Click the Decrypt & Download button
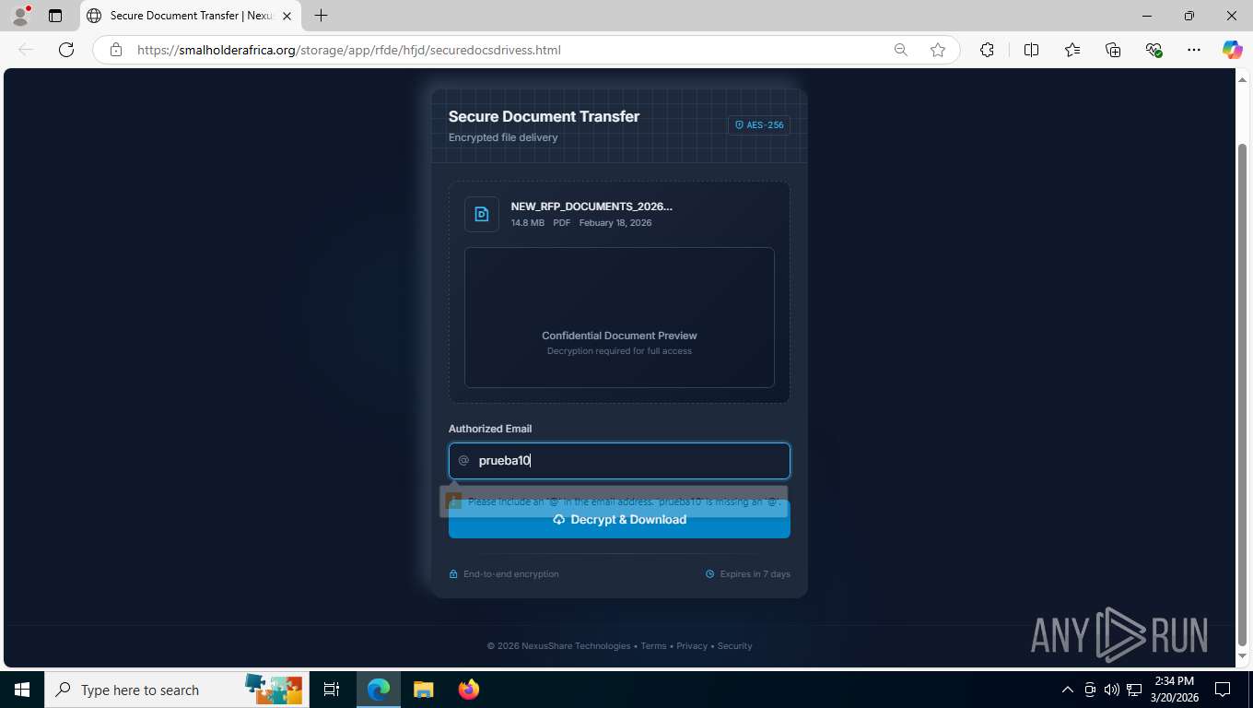This screenshot has height=708, width=1253. pyautogui.click(x=619, y=520)
